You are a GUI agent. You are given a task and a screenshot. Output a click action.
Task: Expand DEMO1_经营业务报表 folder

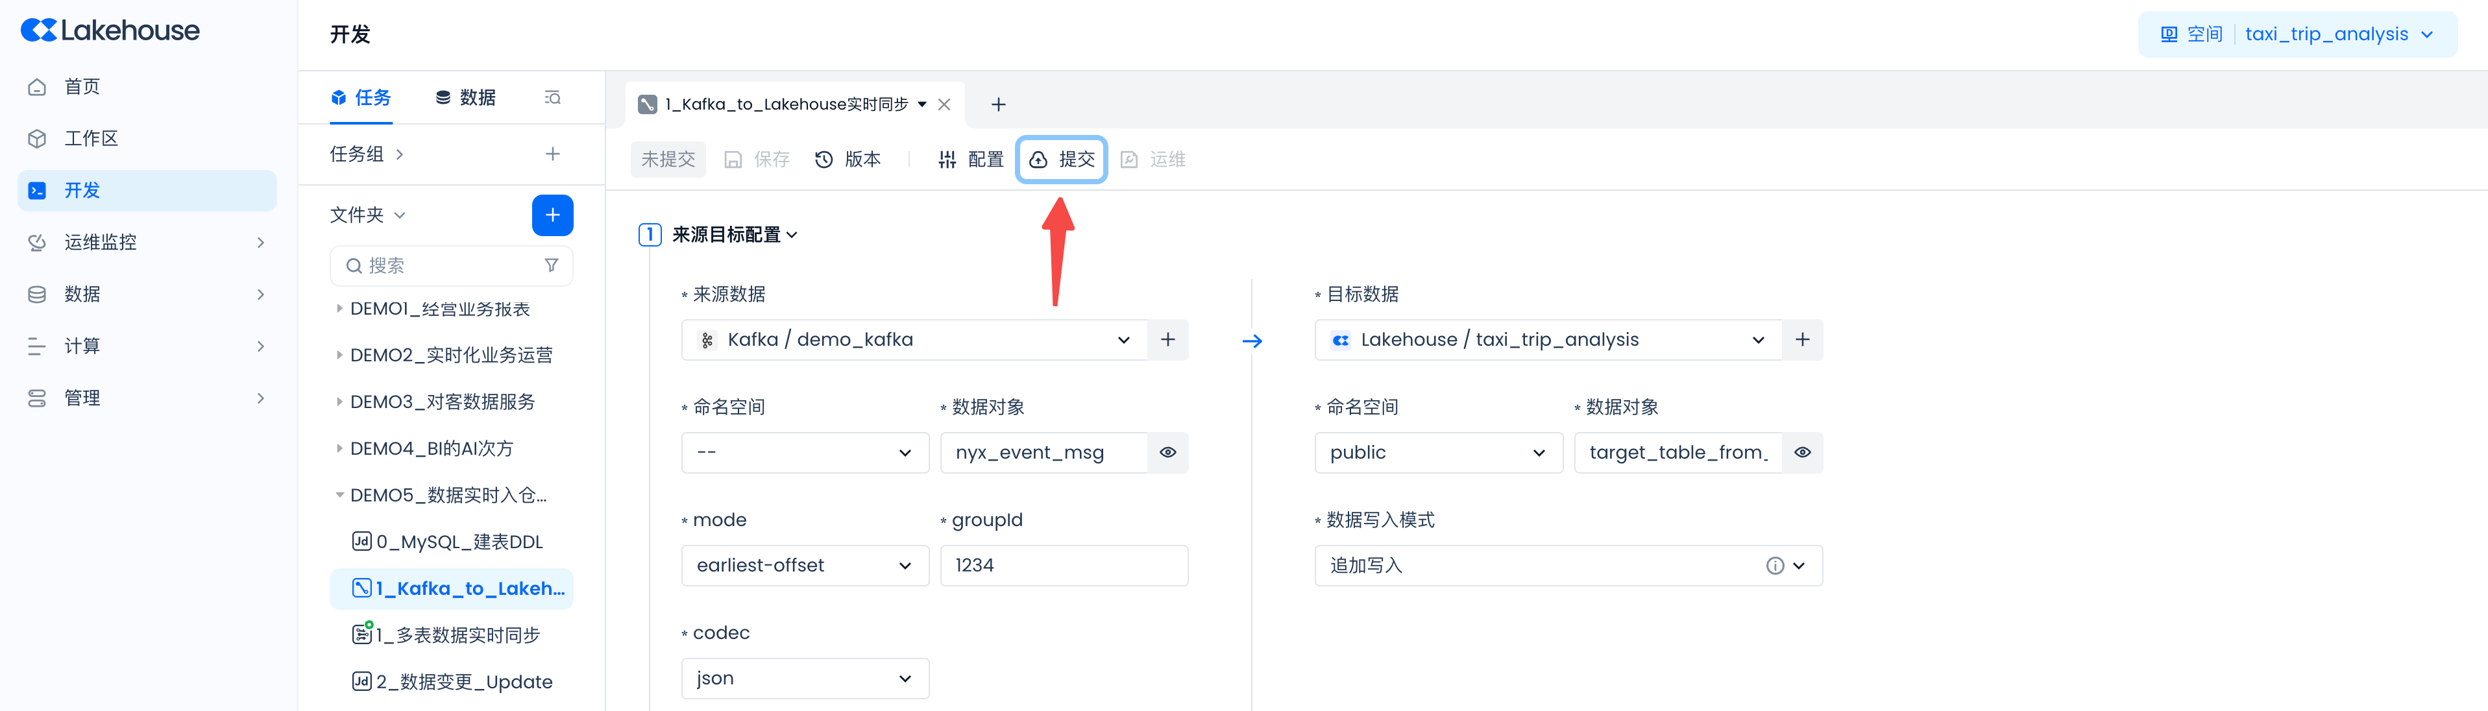pyautogui.click(x=339, y=309)
